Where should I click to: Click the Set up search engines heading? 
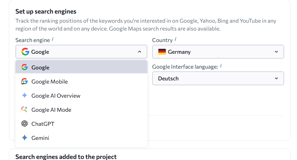[46, 11]
